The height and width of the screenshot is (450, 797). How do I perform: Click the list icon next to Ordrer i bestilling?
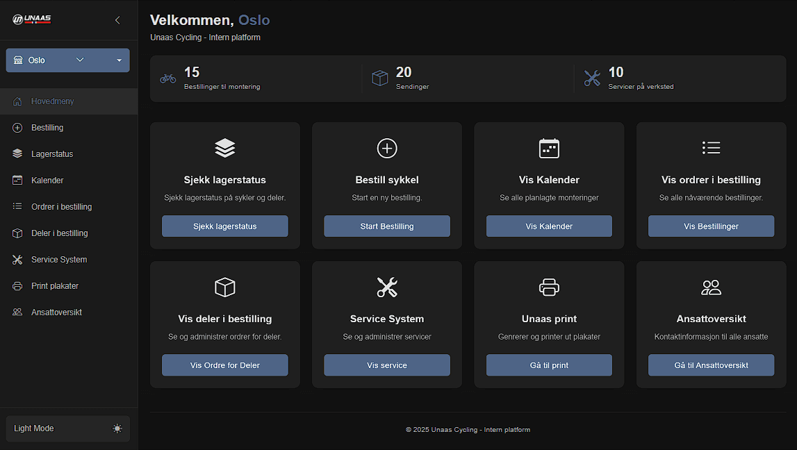pos(17,206)
